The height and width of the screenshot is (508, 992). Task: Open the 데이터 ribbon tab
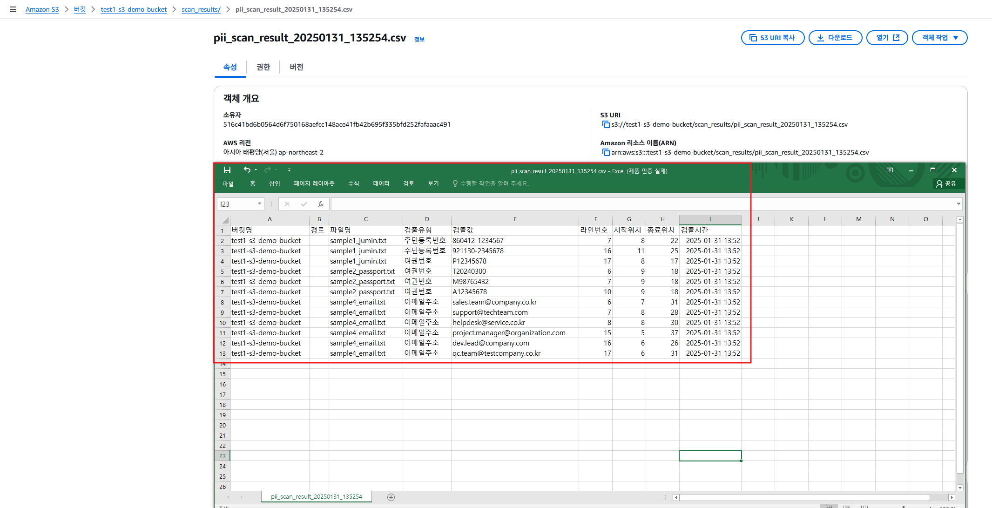point(381,183)
